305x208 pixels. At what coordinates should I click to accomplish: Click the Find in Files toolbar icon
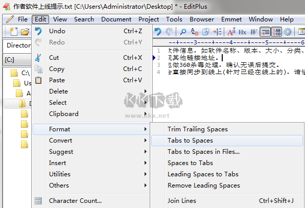[206, 32]
